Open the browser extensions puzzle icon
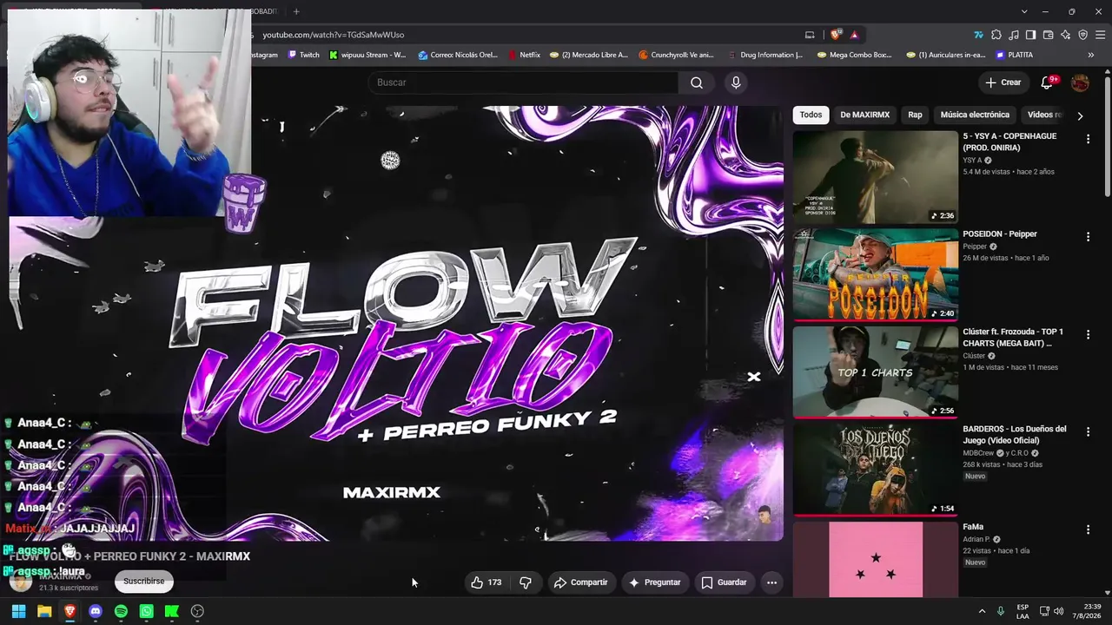The height and width of the screenshot is (625, 1112). pos(996,35)
